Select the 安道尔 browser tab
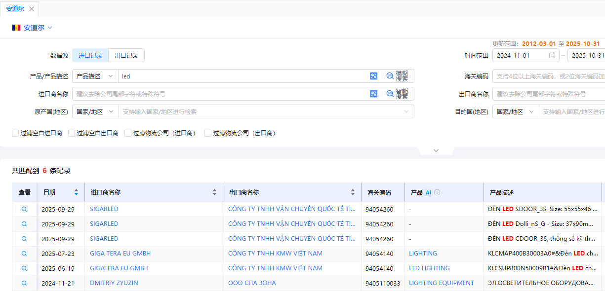The height and width of the screenshot is (291, 605). pyautogui.click(x=15, y=8)
